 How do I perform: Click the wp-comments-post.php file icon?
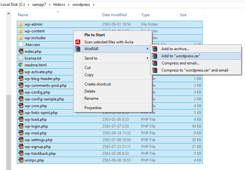point(21,85)
